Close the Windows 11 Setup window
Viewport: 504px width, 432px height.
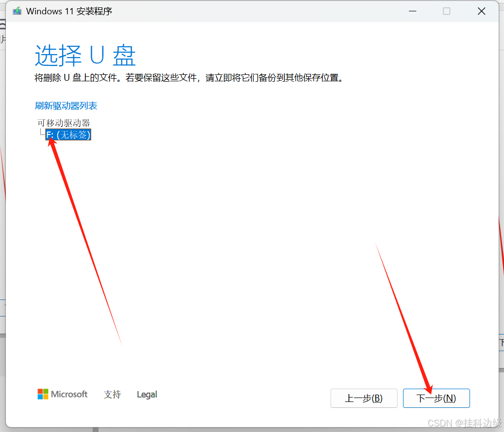pos(481,11)
